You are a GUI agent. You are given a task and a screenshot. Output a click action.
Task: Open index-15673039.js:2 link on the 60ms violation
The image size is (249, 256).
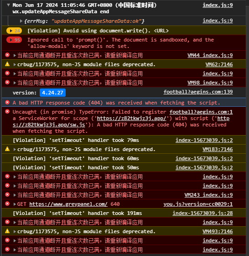coord(204,158)
